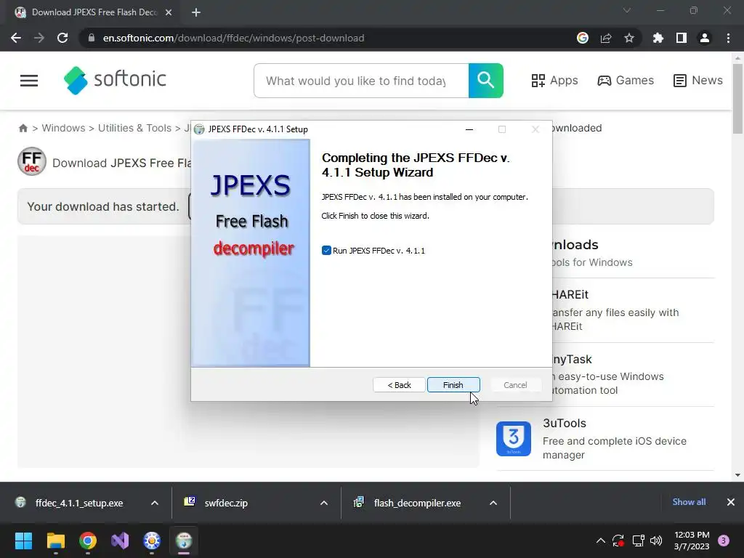Viewport: 744px width, 558px height.
Task: Expand options for swfdec.zip download
Action: (x=324, y=503)
